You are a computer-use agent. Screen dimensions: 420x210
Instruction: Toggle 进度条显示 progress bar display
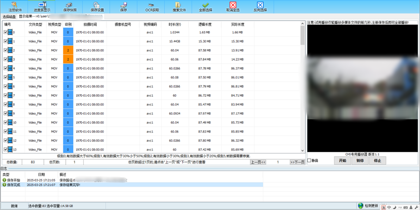click(41, 7)
